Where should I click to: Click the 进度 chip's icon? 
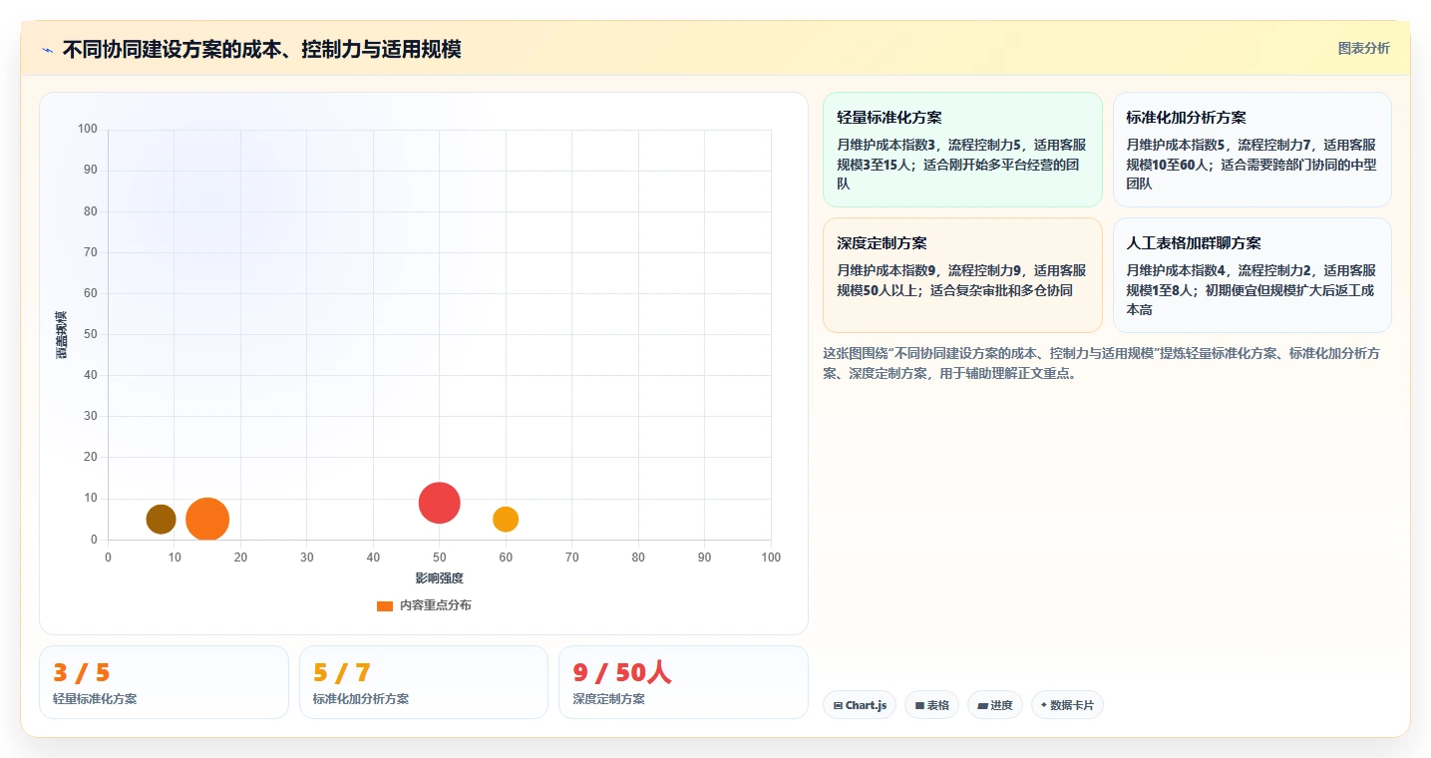click(x=982, y=705)
